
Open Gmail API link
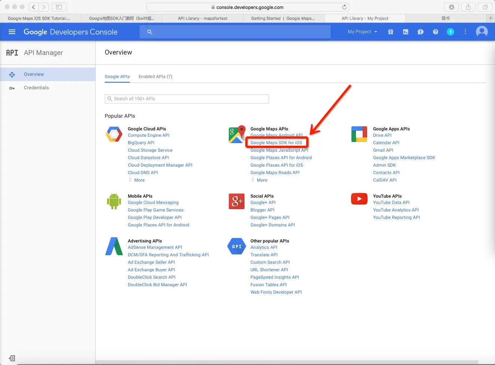(x=383, y=150)
